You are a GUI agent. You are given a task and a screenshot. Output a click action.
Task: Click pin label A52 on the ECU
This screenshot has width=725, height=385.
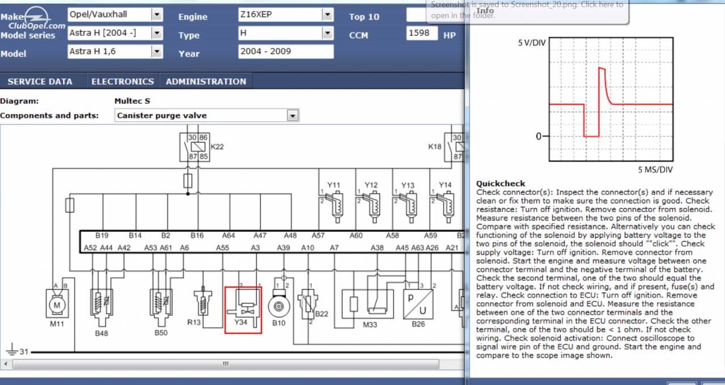point(91,248)
